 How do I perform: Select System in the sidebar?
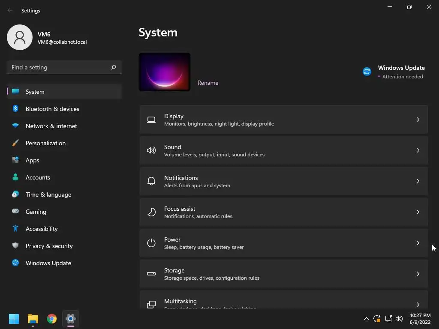coord(64,92)
